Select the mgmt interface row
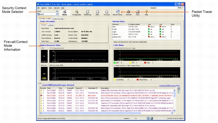 pos(146,32)
